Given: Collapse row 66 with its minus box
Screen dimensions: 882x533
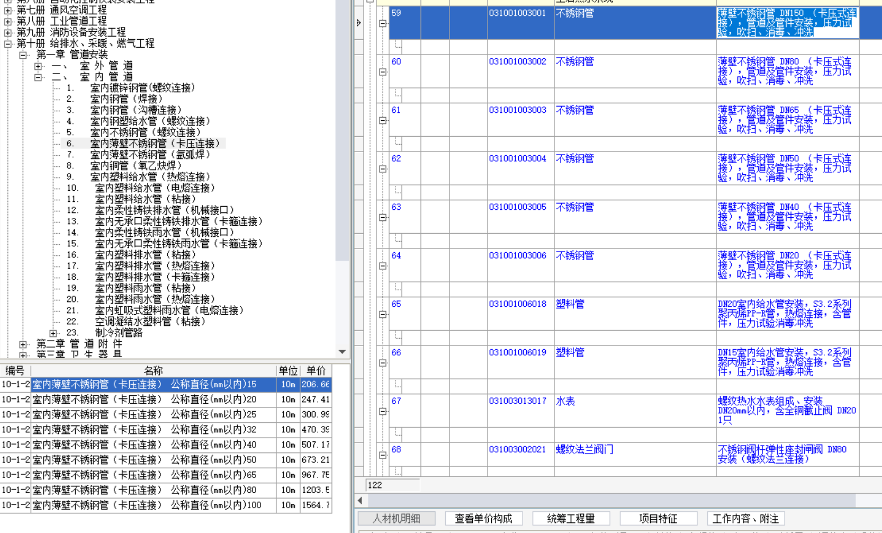Looking at the screenshot, I should [x=383, y=363].
